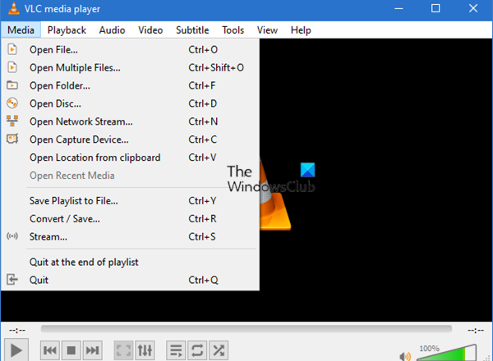Select Convert / Save... entry
The height and width of the screenshot is (361, 493).
[x=130, y=218]
